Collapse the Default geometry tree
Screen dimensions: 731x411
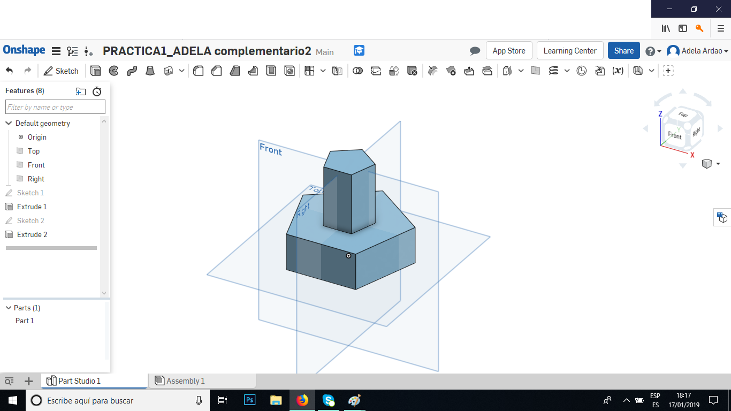[x=9, y=123]
